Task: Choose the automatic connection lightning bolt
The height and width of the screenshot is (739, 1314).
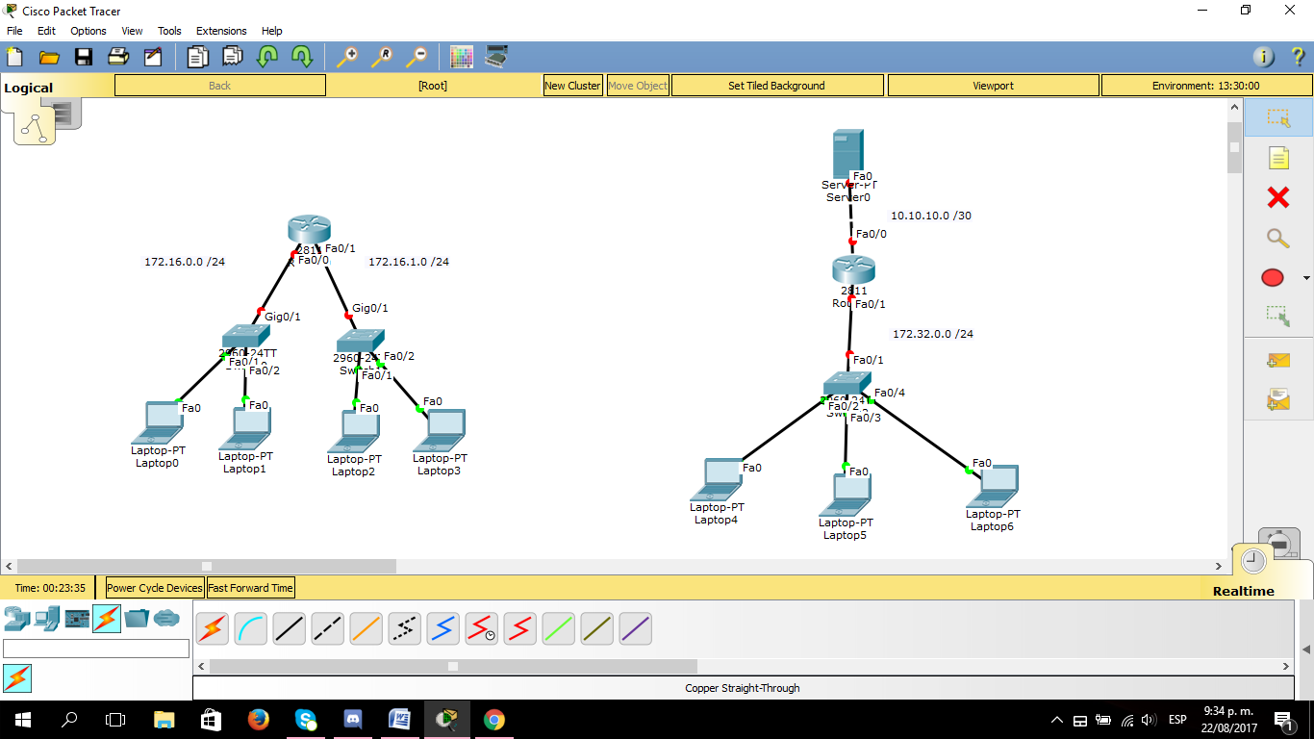Action: (x=212, y=628)
